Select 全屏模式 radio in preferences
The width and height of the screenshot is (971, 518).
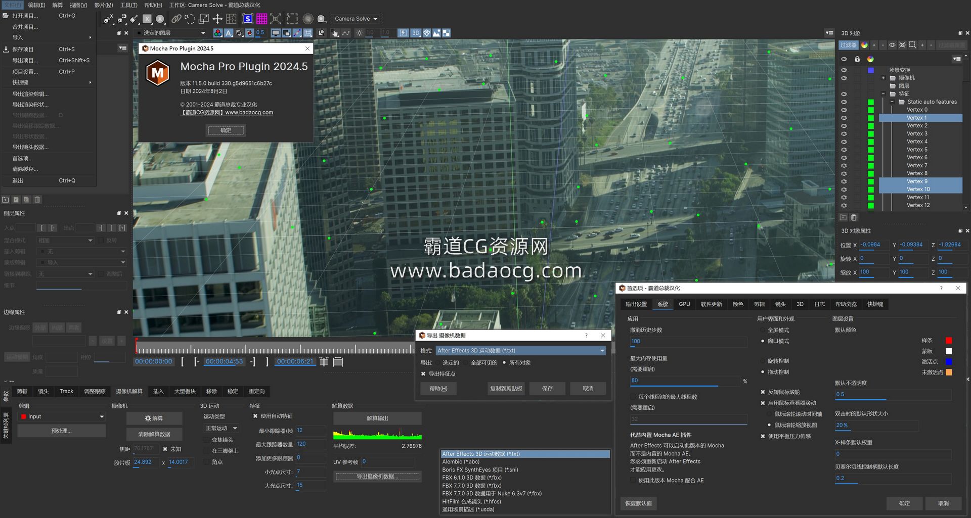(x=763, y=330)
